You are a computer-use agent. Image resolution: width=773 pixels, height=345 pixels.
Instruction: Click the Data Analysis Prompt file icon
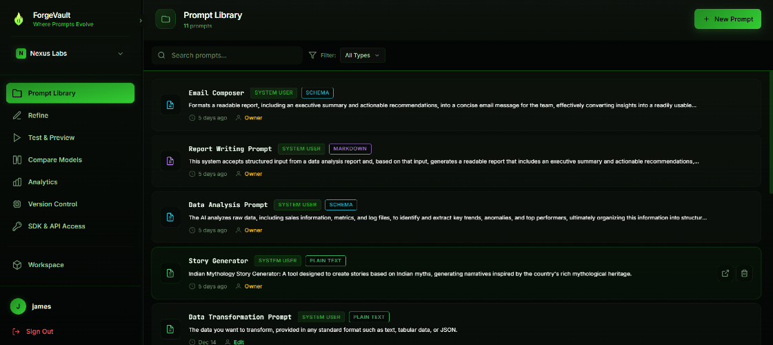(170, 217)
